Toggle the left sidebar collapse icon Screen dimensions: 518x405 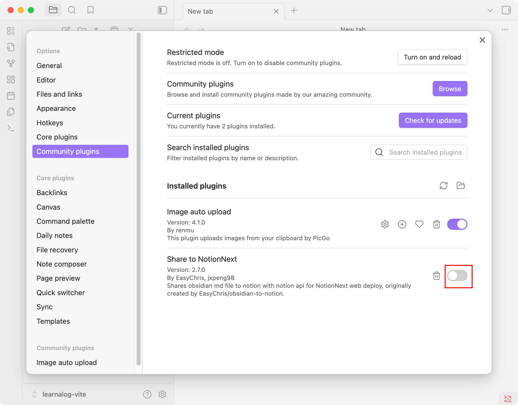pyautogui.click(x=162, y=10)
